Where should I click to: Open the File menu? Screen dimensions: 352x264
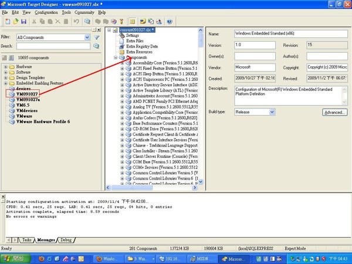pyautogui.click(x=5, y=12)
